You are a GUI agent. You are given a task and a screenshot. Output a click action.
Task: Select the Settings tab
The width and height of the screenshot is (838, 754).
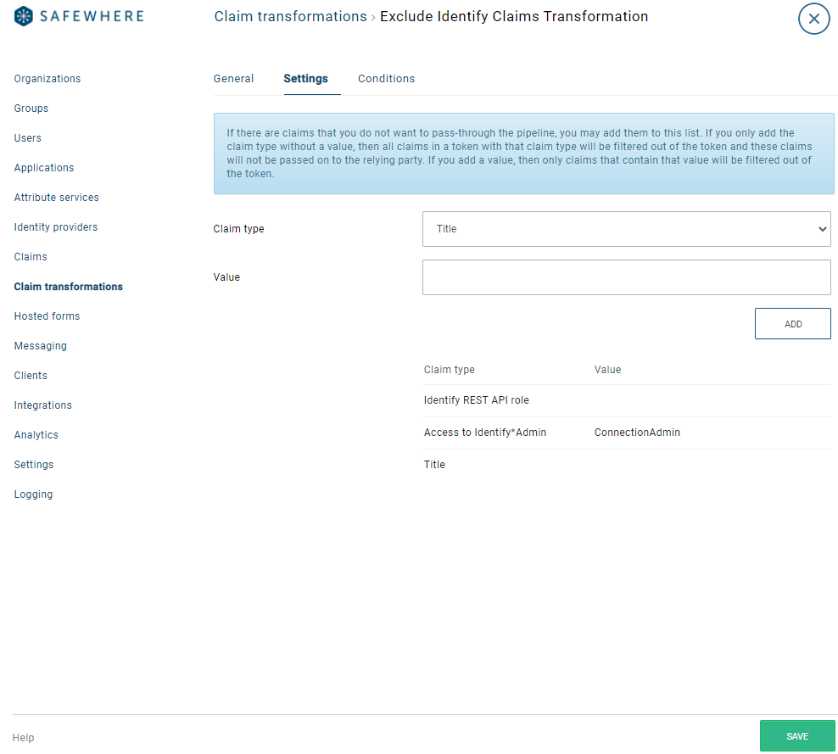(305, 79)
